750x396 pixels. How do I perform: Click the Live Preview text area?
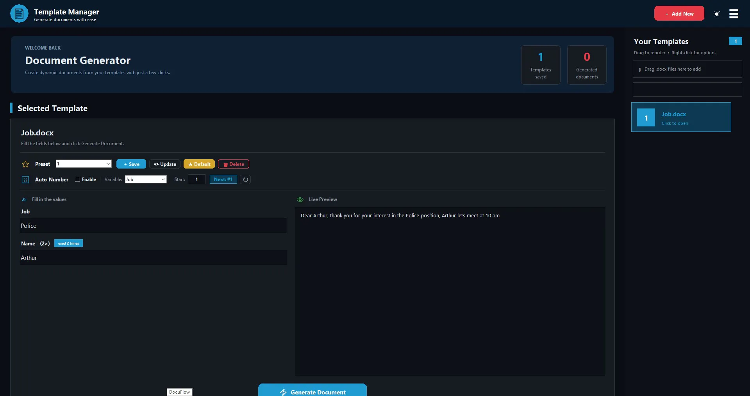tap(450, 291)
